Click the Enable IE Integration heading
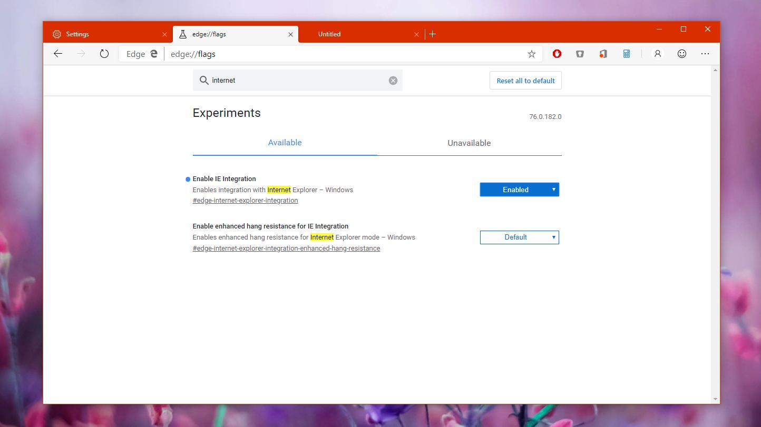Viewport: 761px width, 427px height. pyautogui.click(x=224, y=179)
